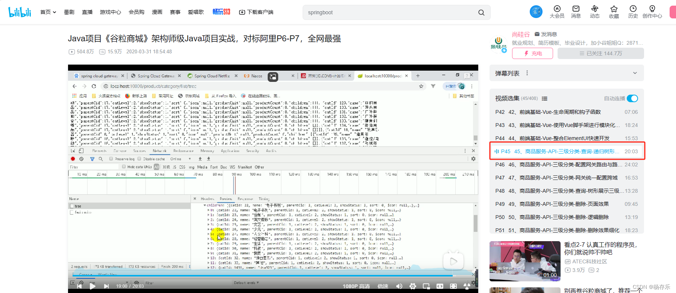Open 漫画 in the top navigation

pyautogui.click(x=157, y=12)
